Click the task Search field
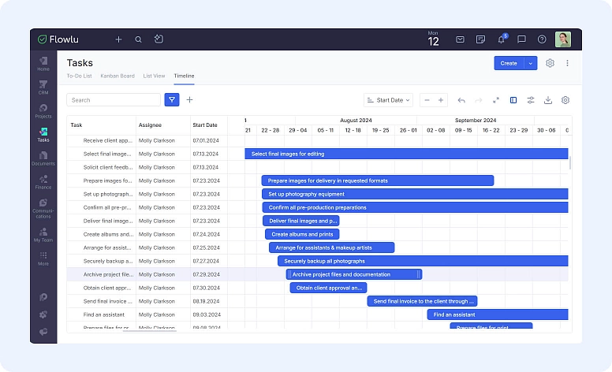 (114, 100)
